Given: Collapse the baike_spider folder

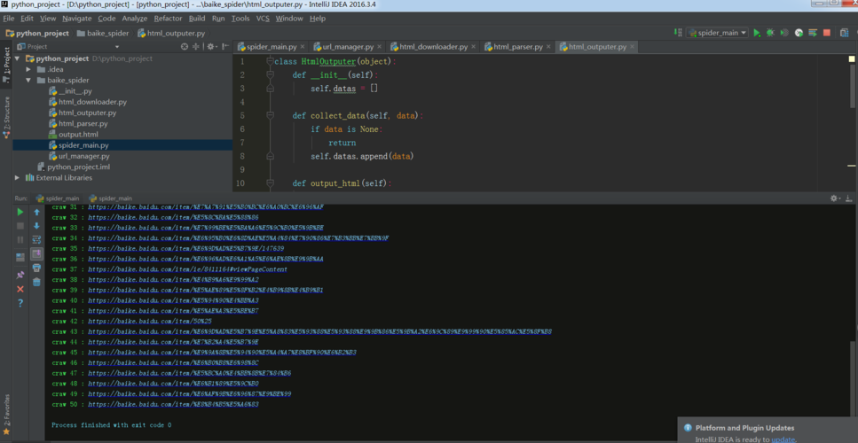Looking at the screenshot, I should tap(28, 81).
